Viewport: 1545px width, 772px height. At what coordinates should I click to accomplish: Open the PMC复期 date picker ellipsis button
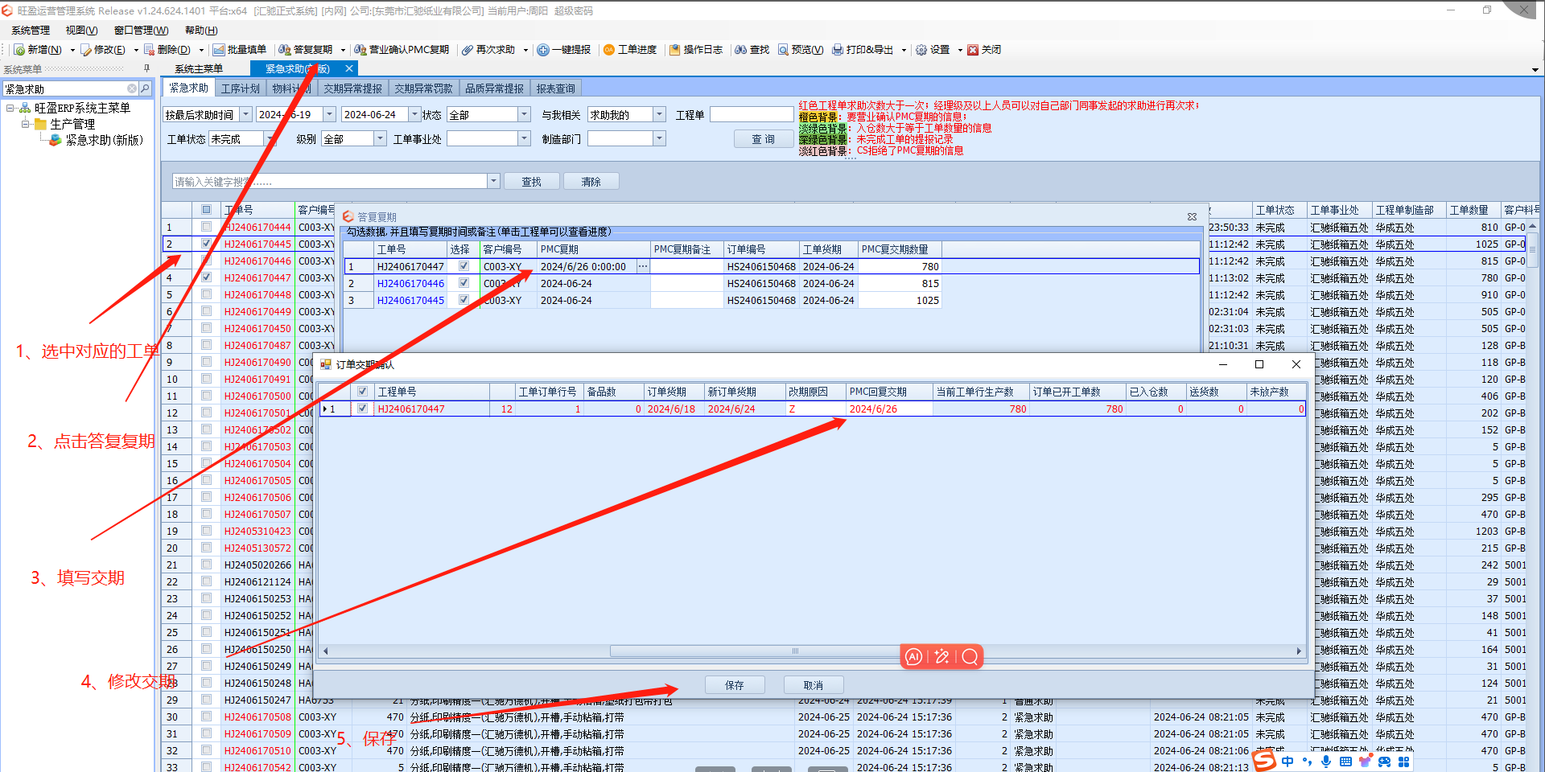click(642, 266)
